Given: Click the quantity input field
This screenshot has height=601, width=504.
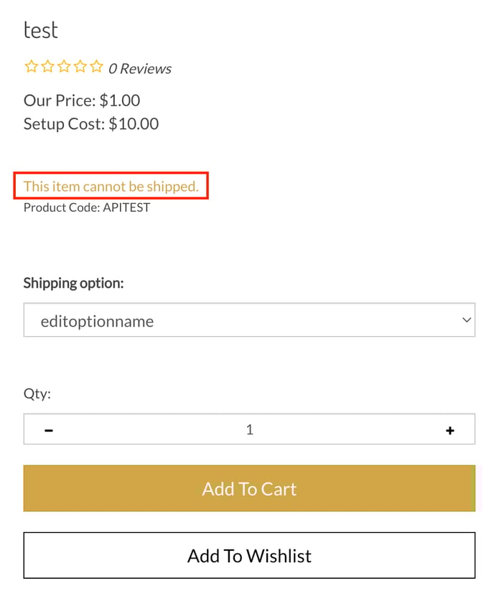Looking at the screenshot, I should pyautogui.click(x=249, y=430).
